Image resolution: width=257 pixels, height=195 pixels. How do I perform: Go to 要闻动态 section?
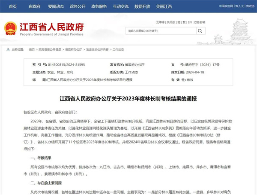(56, 6)
